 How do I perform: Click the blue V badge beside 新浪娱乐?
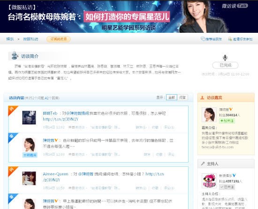[234, 175]
